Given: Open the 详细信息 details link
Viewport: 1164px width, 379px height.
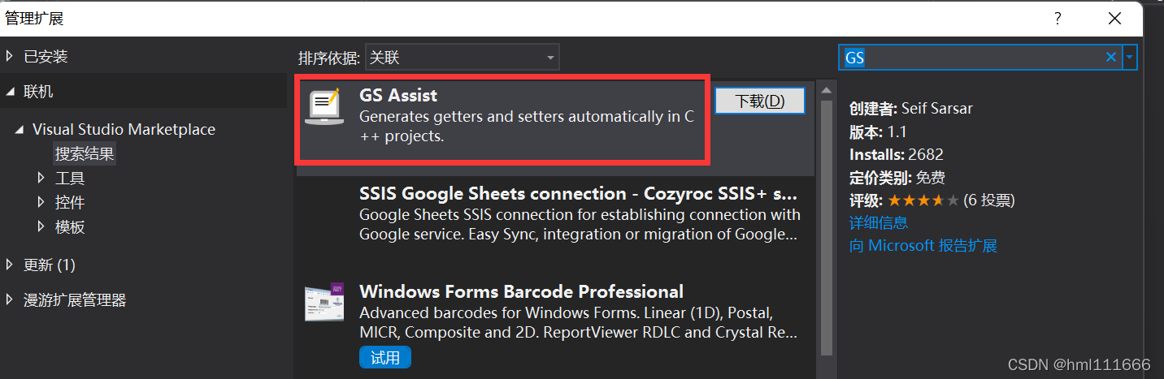Looking at the screenshot, I should [879, 222].
